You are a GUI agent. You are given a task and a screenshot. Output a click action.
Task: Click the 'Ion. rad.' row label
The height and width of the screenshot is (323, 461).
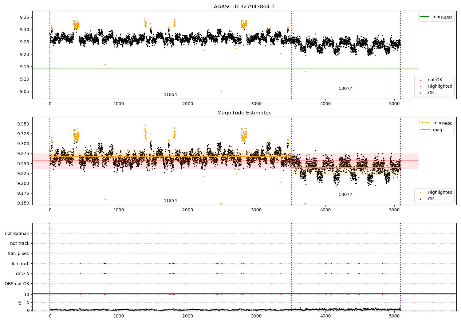coord(21,264)
